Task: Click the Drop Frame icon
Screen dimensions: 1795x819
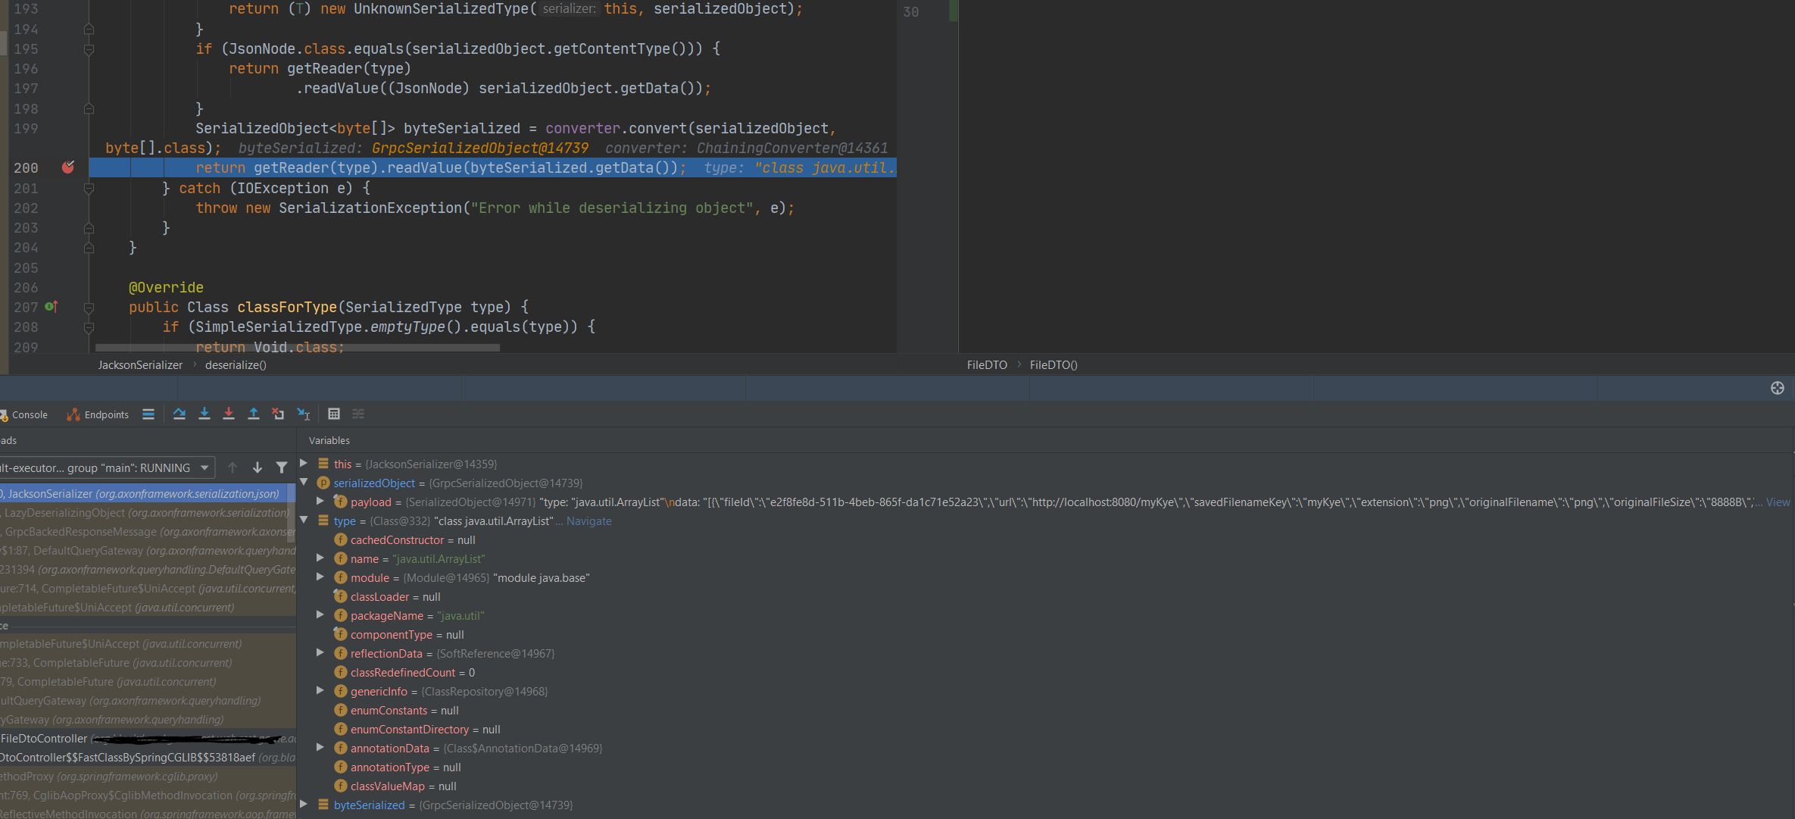Action: click(x=278, y=414)
